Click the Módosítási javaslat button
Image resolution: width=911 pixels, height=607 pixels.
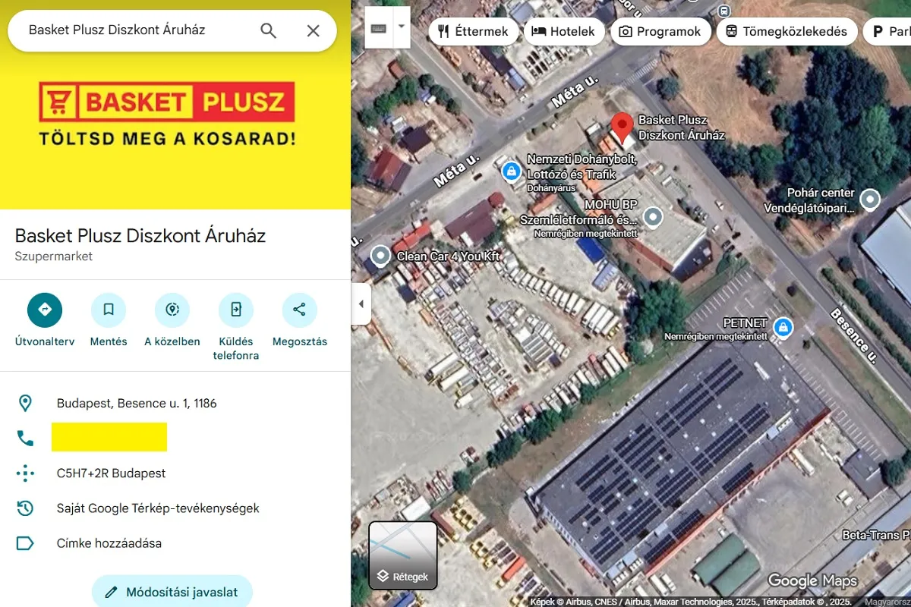coord(172,592)
